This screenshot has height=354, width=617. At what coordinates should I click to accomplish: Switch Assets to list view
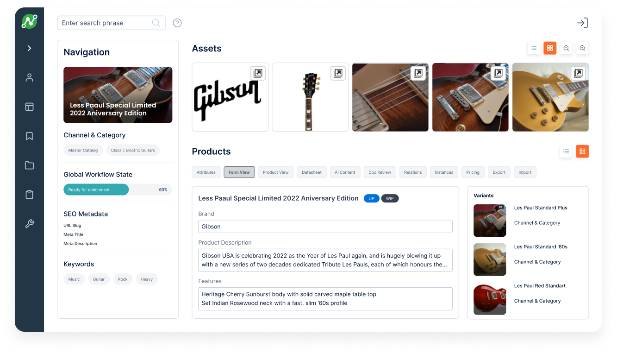[x=534, y=48]
